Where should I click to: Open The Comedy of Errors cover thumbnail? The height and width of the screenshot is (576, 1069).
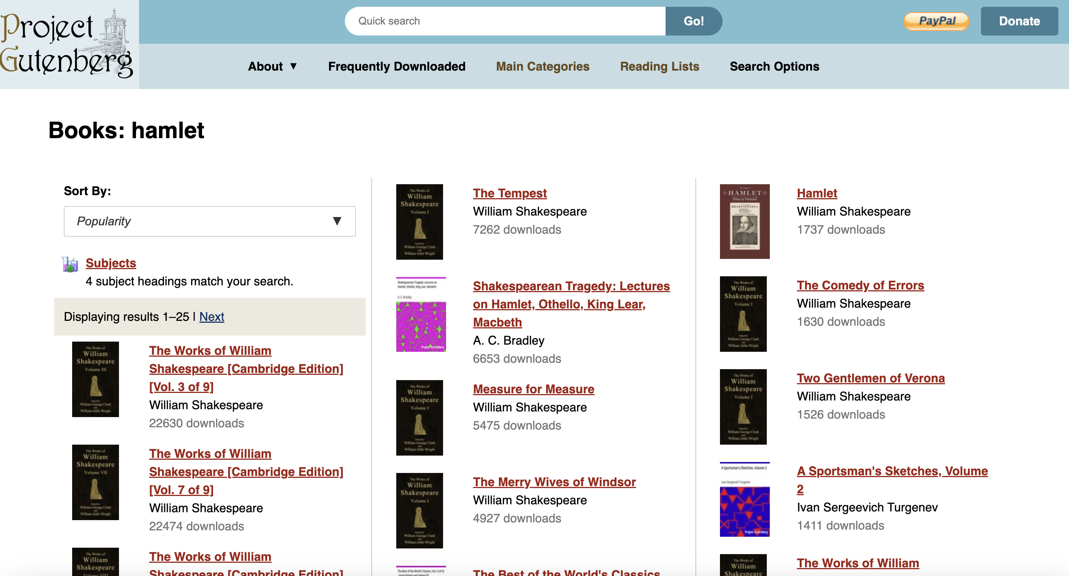[x=743, y=314]
